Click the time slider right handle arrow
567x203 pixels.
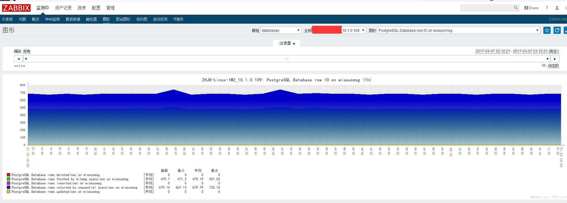[x=548, y=59]
